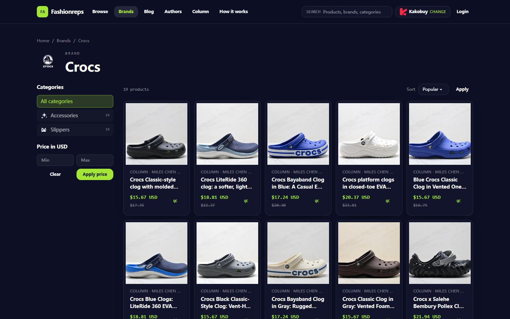Click the Clear price button
Image resolution: width=510 pixels, height=319 pixels.
point(55,174)
